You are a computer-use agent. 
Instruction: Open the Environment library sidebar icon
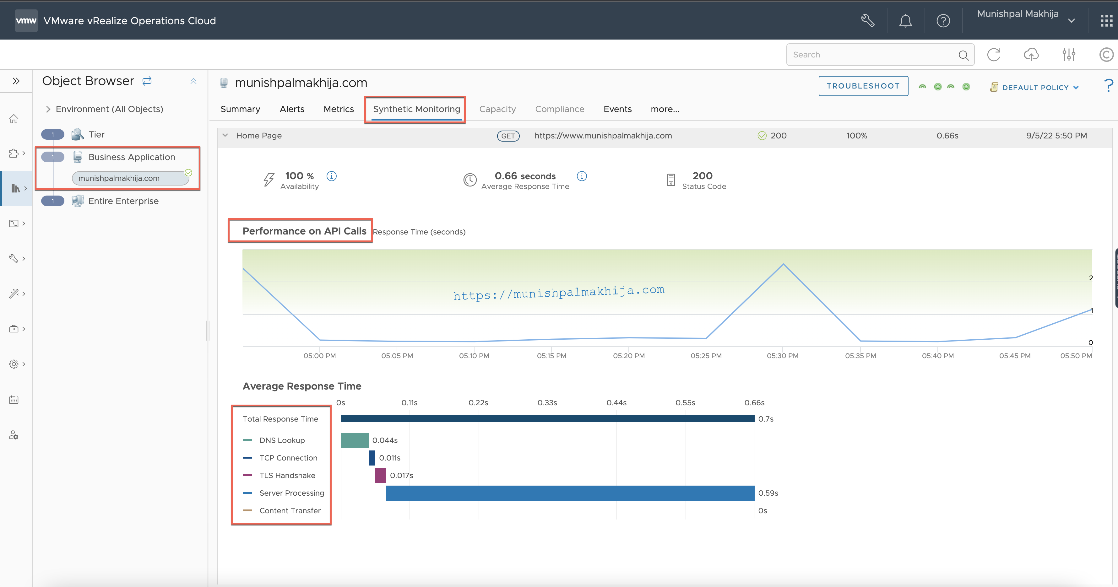click(x=16, y=188)
